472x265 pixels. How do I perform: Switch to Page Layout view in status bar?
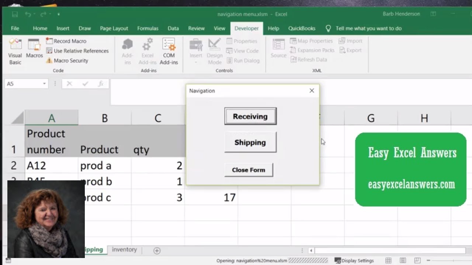[x=403, y=261]
